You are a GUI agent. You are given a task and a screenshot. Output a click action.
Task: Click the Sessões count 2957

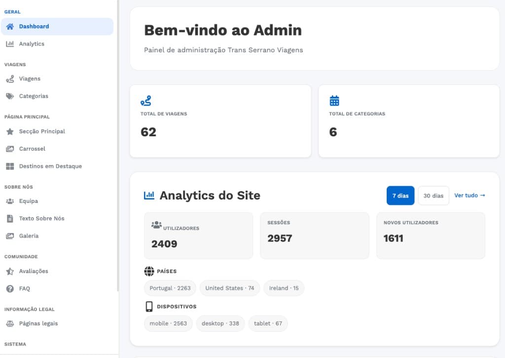click(280, 239)
